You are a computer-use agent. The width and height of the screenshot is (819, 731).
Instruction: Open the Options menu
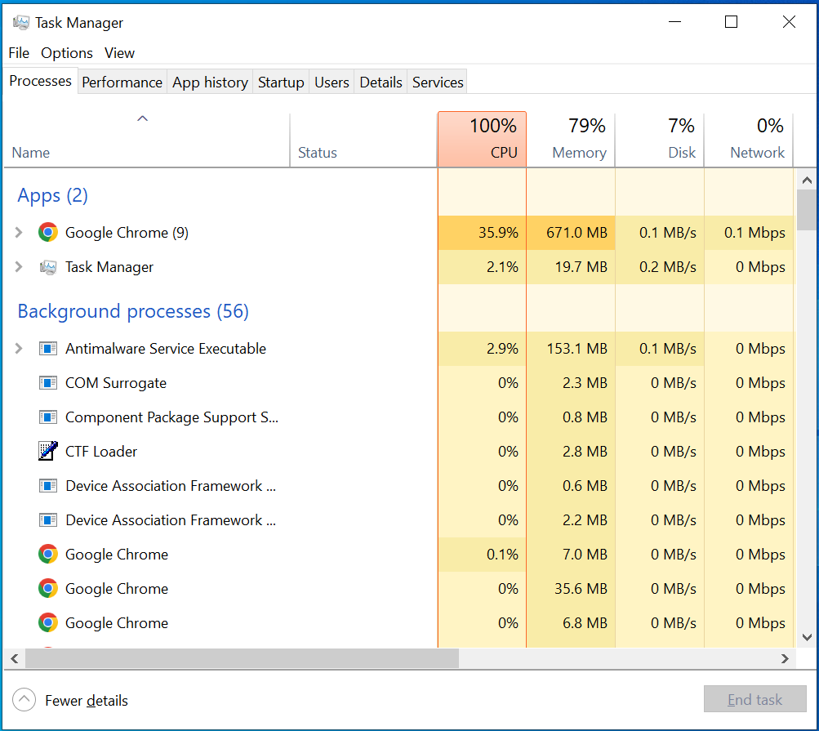[x=67, y=53]
